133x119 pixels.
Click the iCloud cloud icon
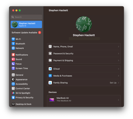point(50,69)
